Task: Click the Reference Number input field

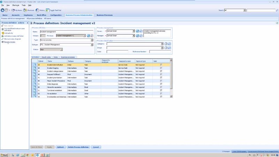Action: point(160,52)
